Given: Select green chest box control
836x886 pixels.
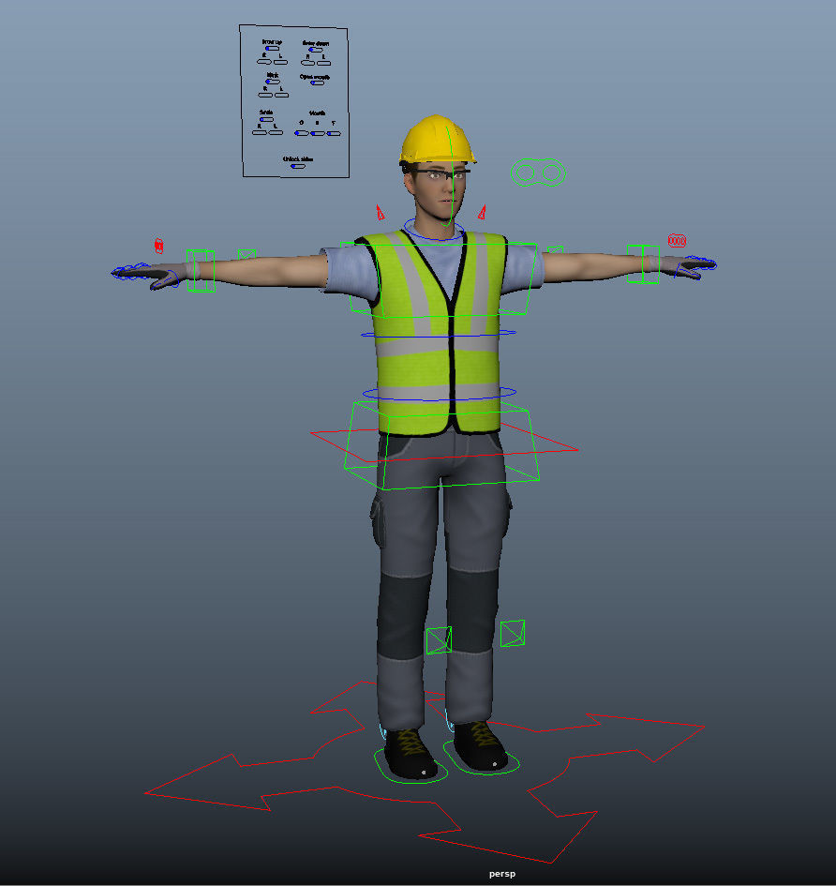Looking at the screenshot, I should (x=439, y=279).
